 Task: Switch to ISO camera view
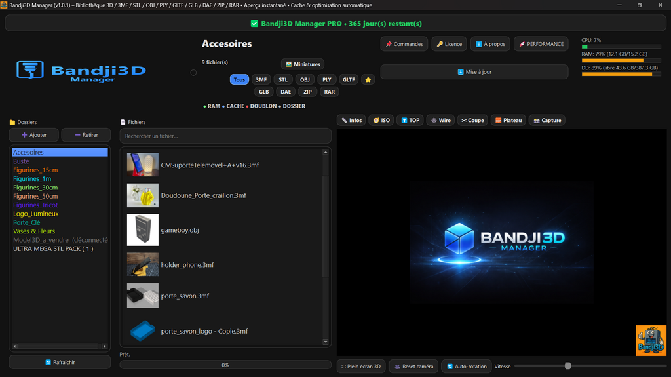[x=381, y=121]
